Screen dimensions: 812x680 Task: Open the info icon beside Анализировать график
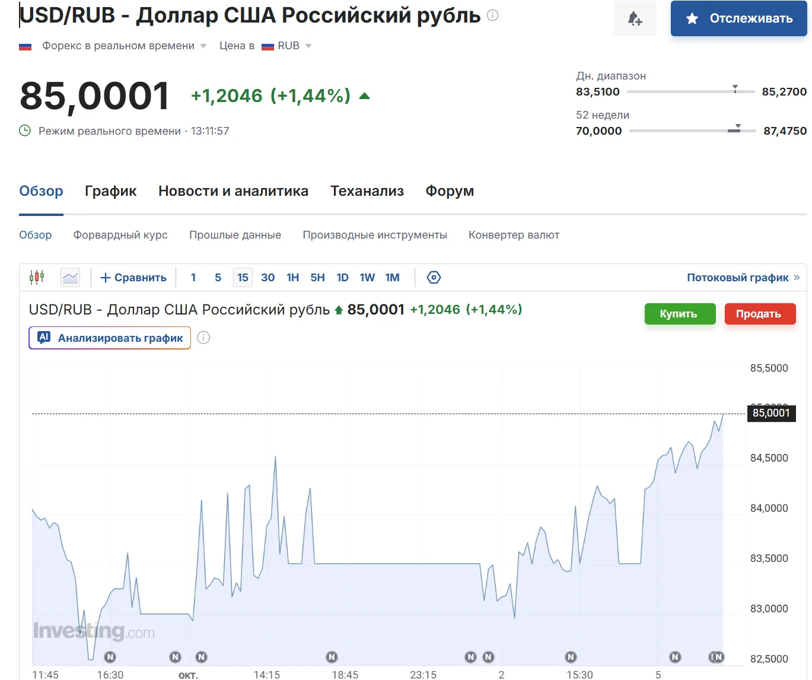coord(203,338)
